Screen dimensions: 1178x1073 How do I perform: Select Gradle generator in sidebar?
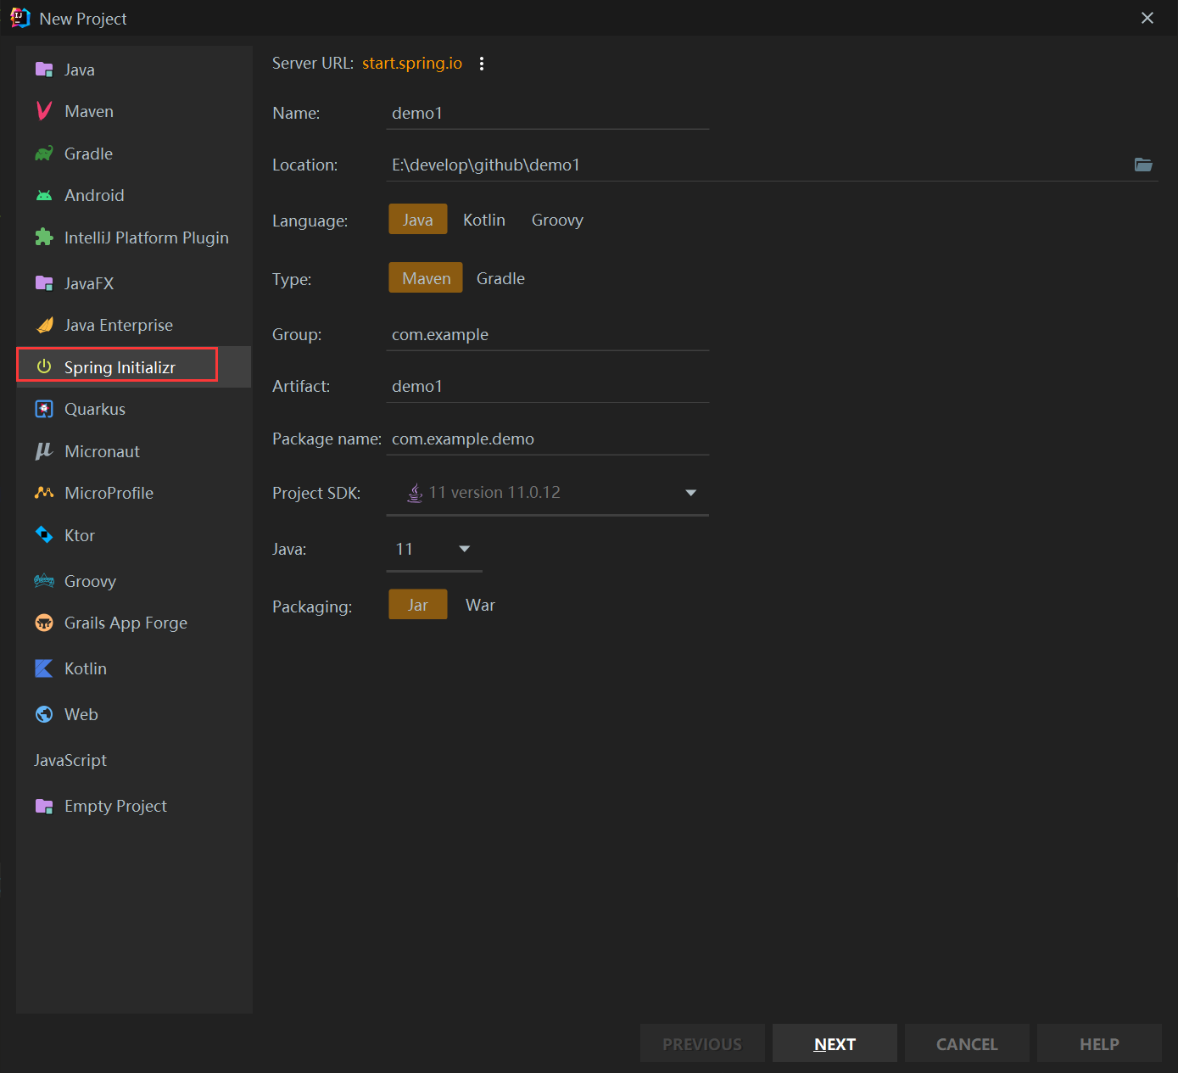point(134,154)
